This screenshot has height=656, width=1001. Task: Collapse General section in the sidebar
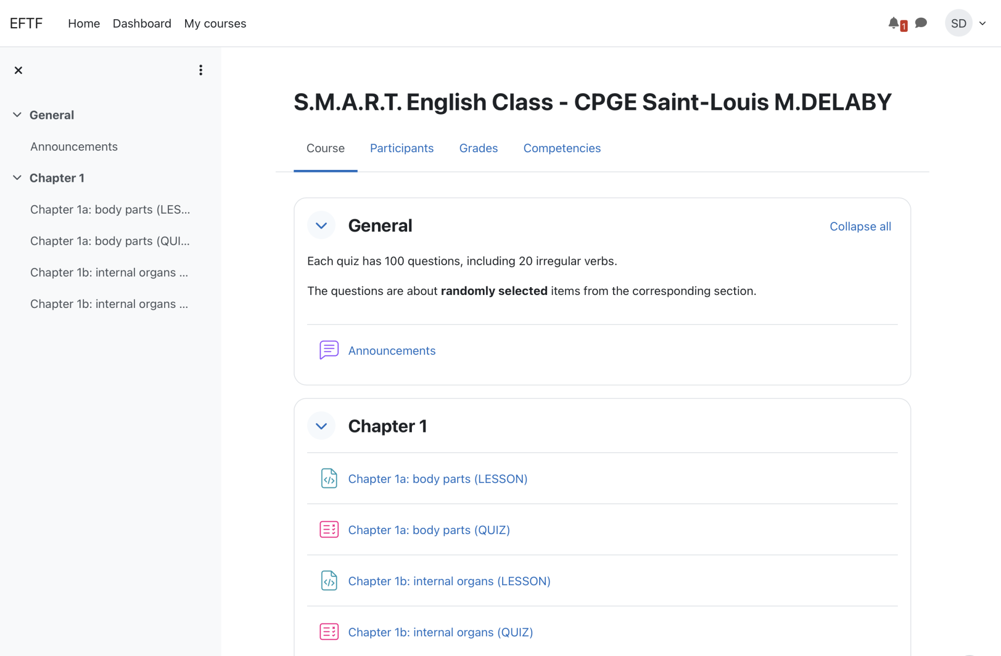coord(17,115)
